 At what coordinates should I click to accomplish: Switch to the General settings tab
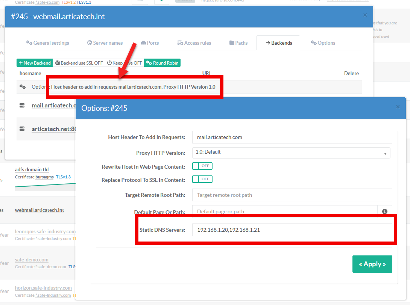[x=47, y=43]
